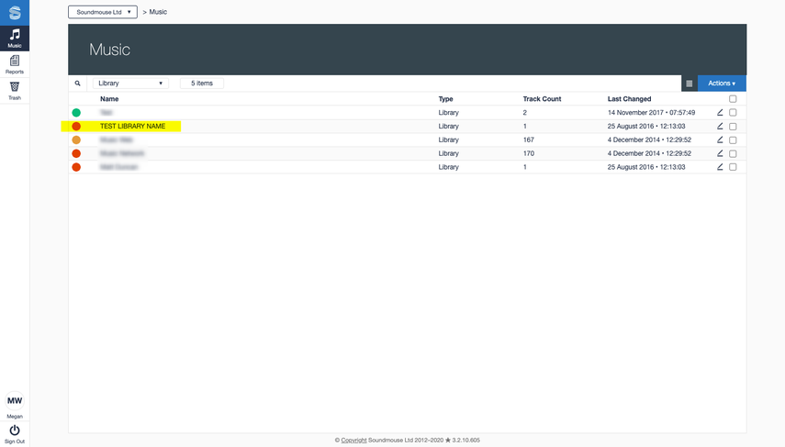Open the Copyright link in footer

(354, 440)
